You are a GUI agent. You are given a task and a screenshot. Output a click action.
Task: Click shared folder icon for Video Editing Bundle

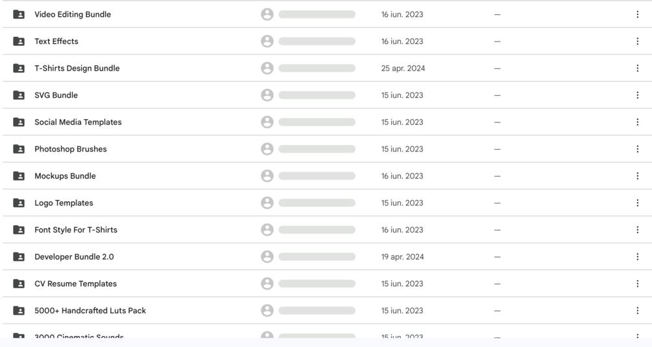(19, 14)
